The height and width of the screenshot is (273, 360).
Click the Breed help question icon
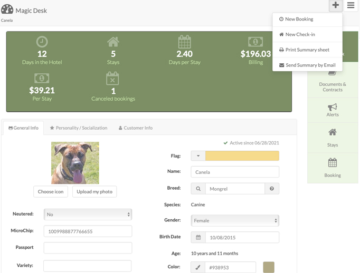[x=272, y=189]
